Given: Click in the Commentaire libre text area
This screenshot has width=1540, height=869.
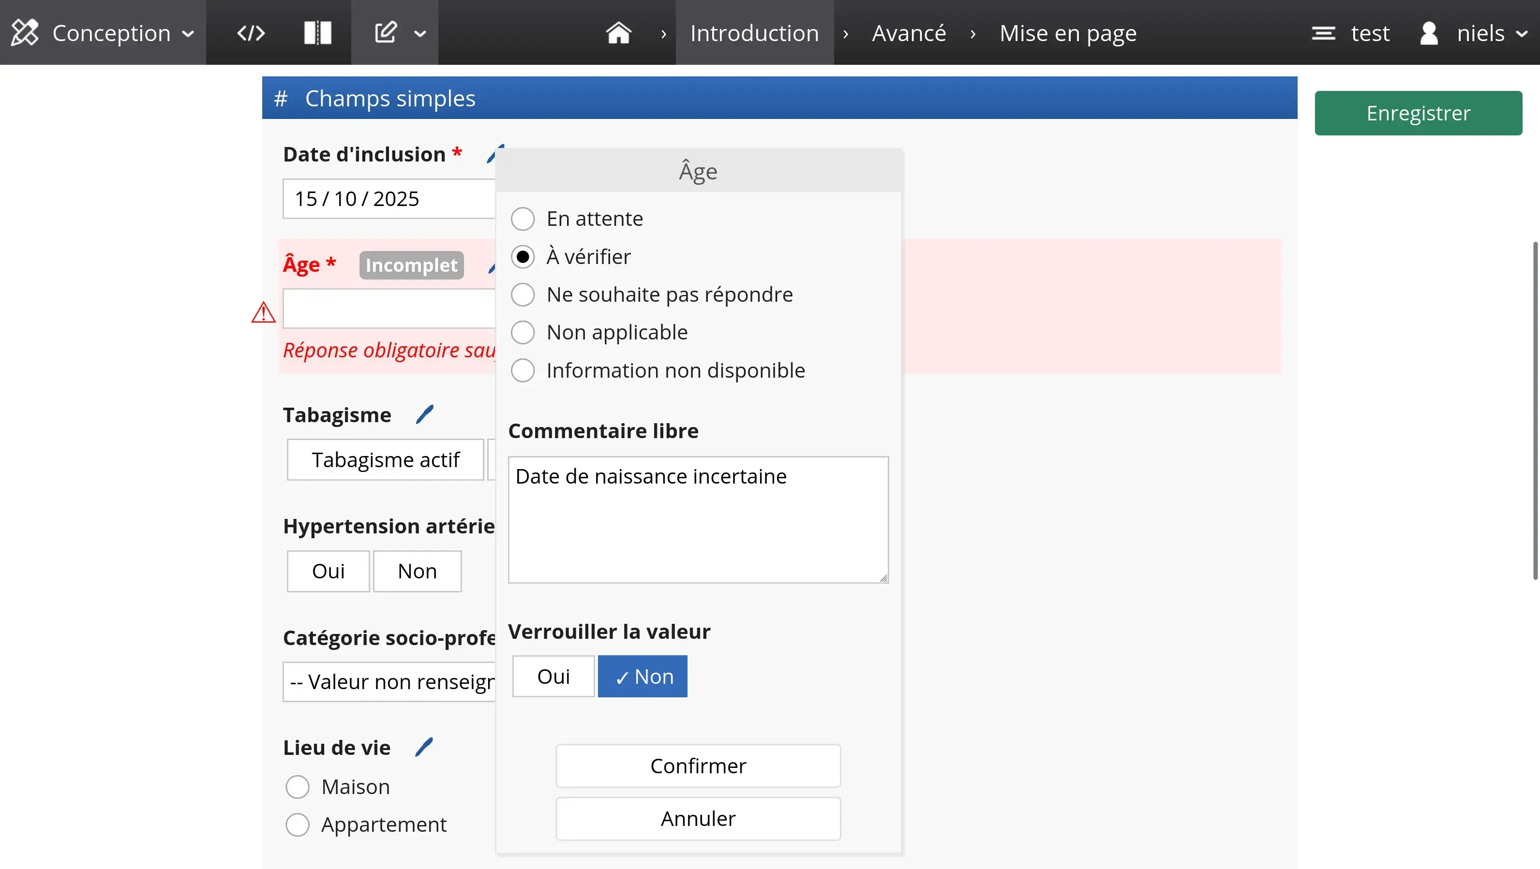Looking at the screenshot, I should point(698,520).
